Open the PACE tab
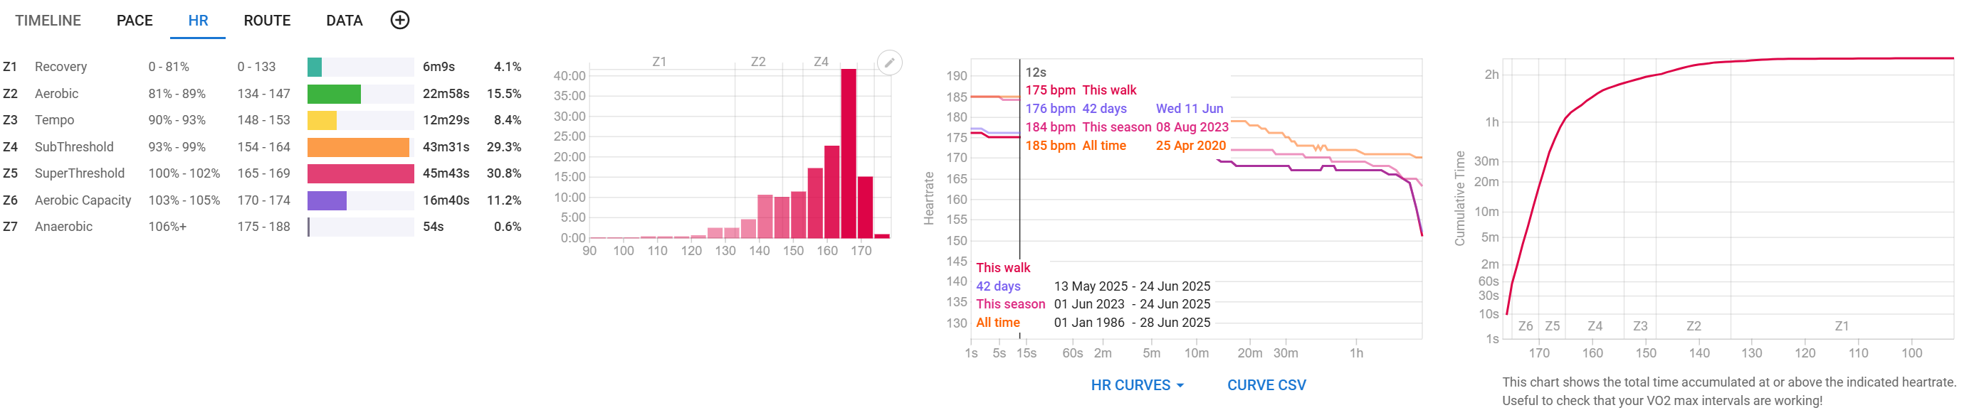This screenshot has width=1979, height=420. coord(135,21)
